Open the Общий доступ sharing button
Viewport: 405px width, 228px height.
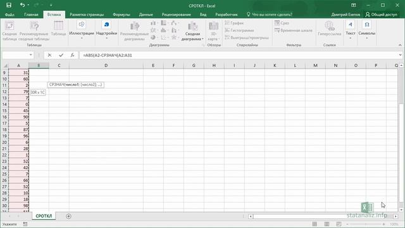[x=381, y=15]
